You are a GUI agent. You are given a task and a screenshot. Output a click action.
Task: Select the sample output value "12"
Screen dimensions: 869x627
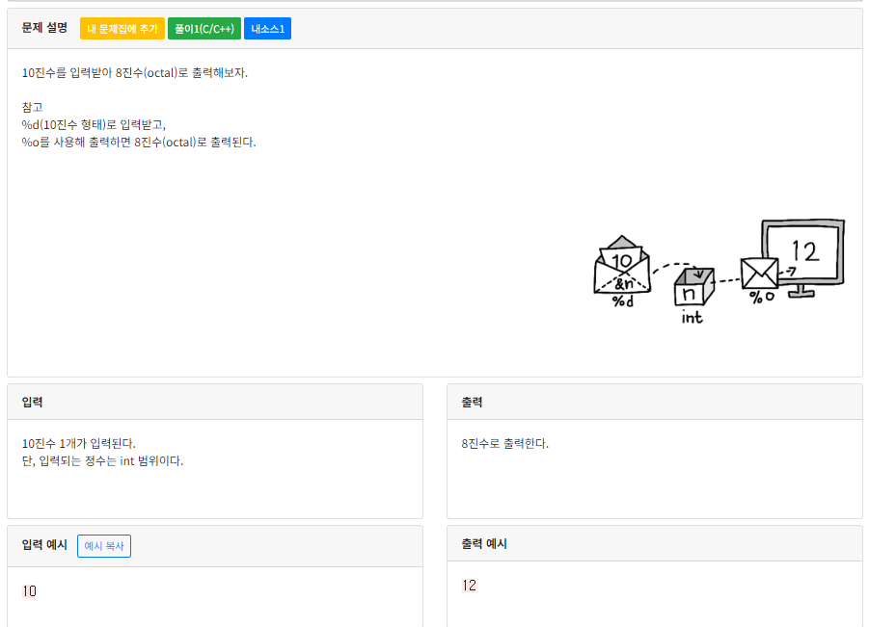[x=470, y=585]
